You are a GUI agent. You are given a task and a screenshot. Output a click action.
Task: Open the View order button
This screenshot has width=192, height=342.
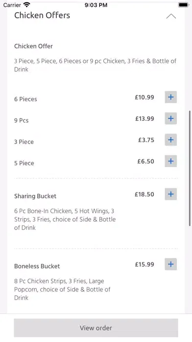tap(96, 328)
